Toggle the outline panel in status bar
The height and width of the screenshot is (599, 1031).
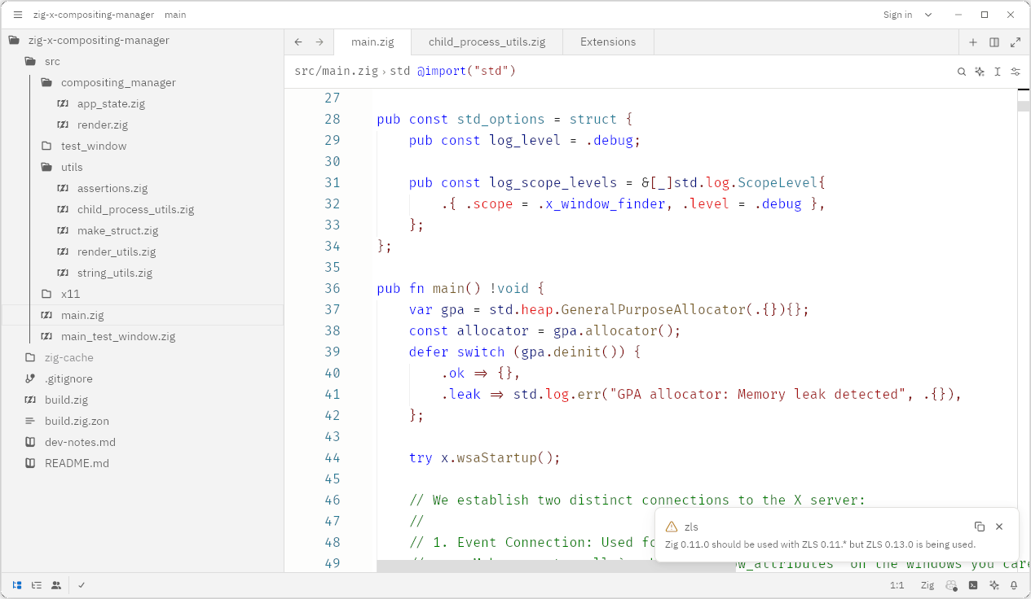click(x=37, y=584)
